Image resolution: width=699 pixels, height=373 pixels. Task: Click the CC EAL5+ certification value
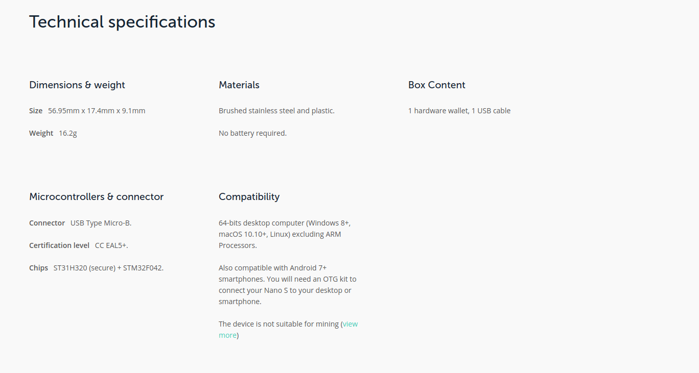coord(111,245)
